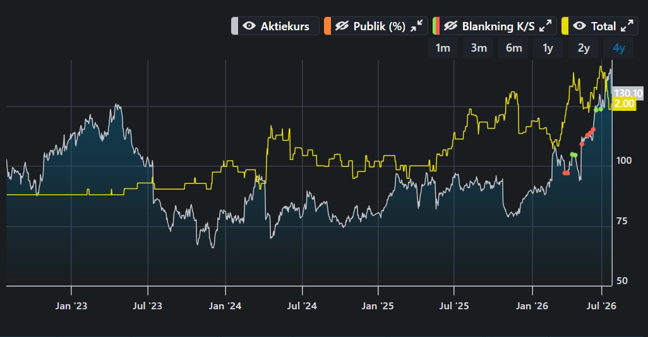648x337 pixels.
Task: Click the Blankning K/S legend label
Action: pos(498,26)
